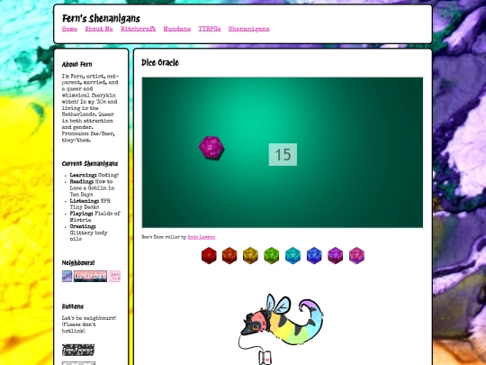Click the magenta d20 on the green table
Screen dimensions: 486x365
pos(211,148)
